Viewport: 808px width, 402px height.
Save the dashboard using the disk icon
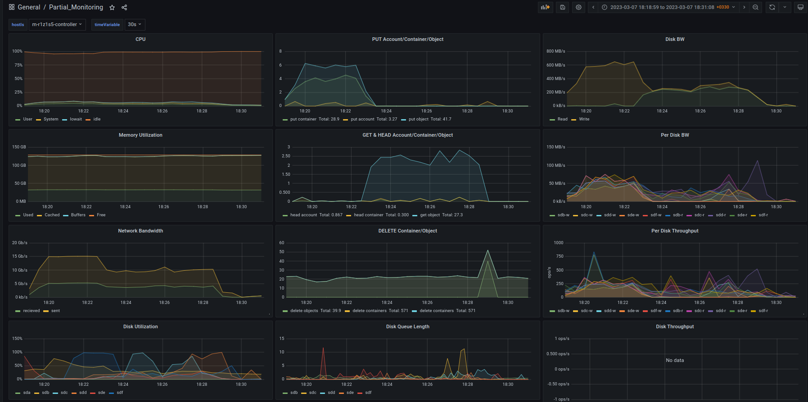pos(562,7)
